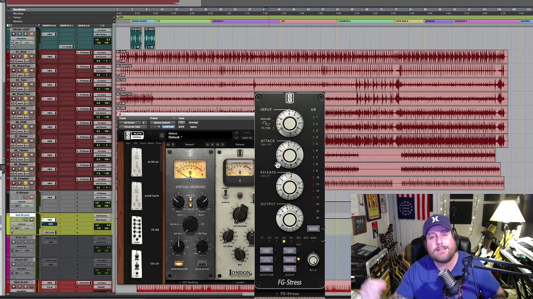This screenshot has height=299, width=533.
Task: Adjust the FG-Stress ATTACK knob
Action: pyautogui.click(x=290, y=155)
